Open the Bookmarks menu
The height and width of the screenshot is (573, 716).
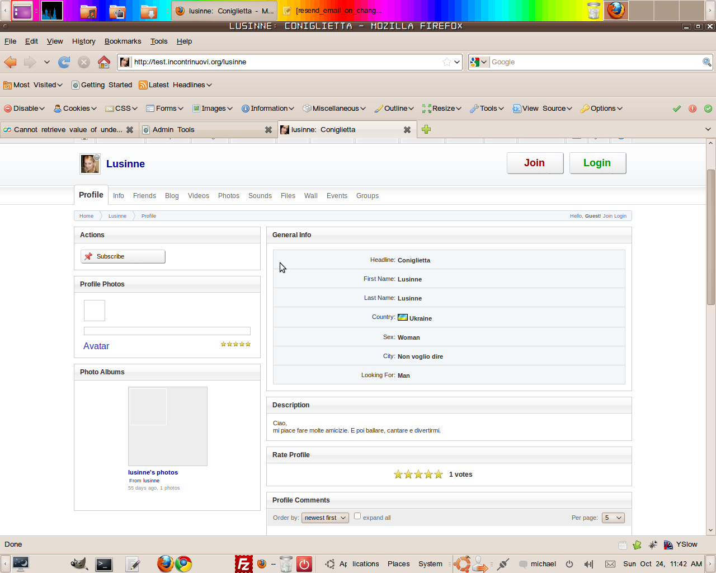click(123, 41)
